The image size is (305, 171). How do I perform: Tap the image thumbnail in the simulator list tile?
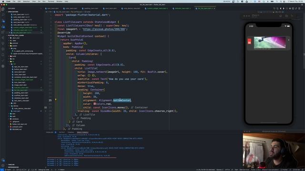point(270,42)
